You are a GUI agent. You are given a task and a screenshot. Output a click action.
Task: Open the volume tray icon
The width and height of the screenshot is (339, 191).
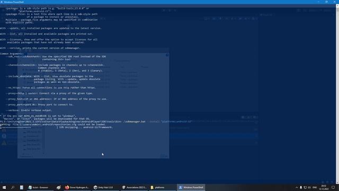pos(309,187)
